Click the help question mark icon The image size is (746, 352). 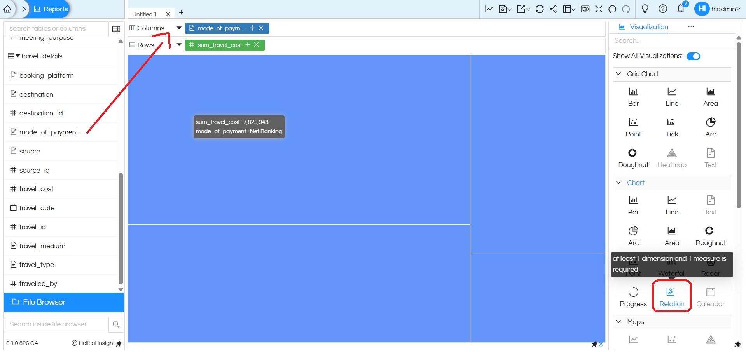663,9
